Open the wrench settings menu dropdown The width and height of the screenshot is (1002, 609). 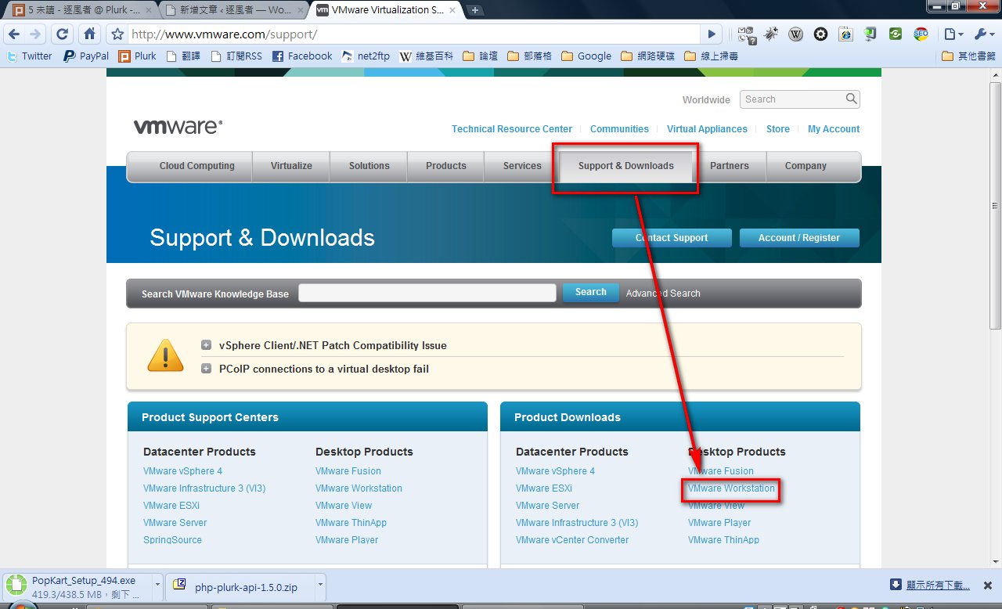[983, 34]
